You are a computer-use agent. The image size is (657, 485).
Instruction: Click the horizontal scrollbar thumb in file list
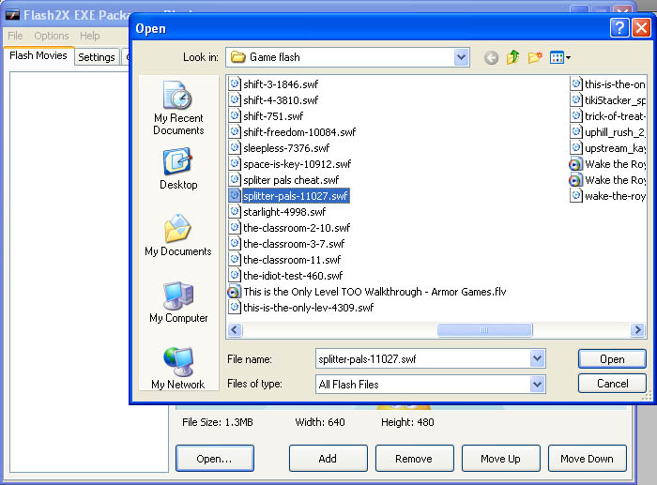485,329
